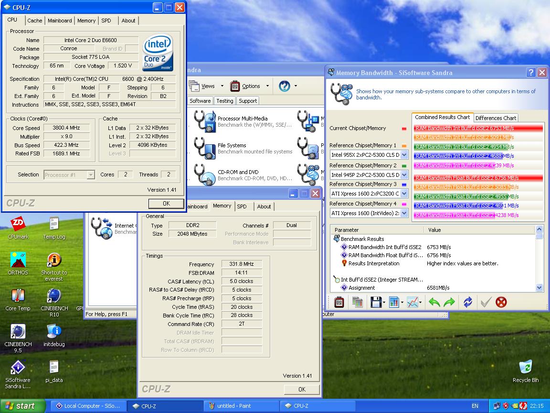Open the Reference Chipset/Memory 3 combo box
This screenshot has height=413, width=550.
404,194
